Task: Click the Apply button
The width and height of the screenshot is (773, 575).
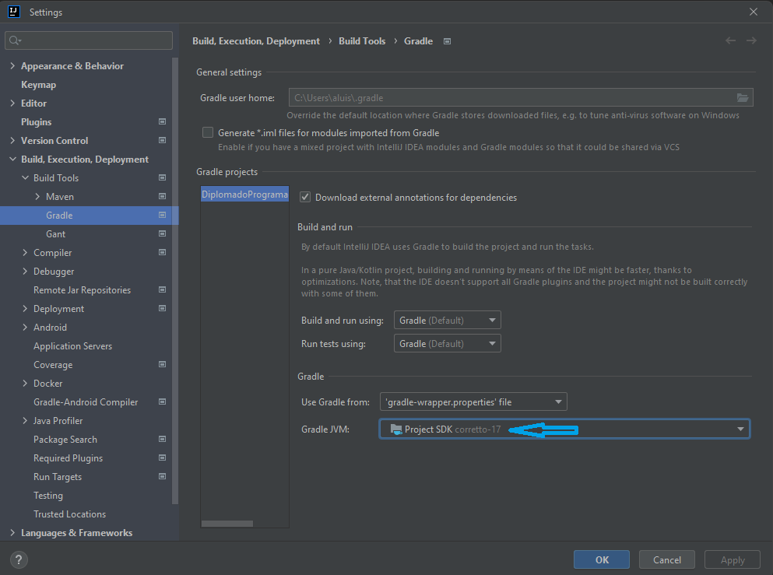Action: 732,559
